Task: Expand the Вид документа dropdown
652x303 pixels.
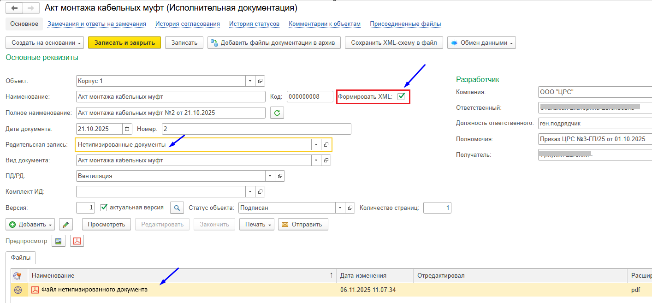Action: [x=316, y=160]
